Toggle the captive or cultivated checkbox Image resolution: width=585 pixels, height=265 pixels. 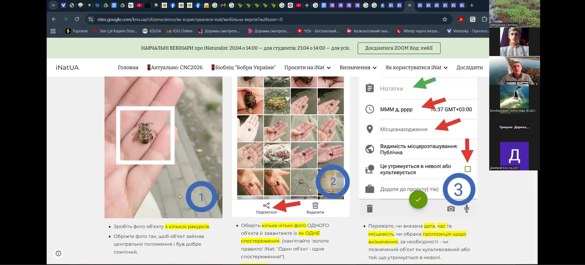pos(467,169)
